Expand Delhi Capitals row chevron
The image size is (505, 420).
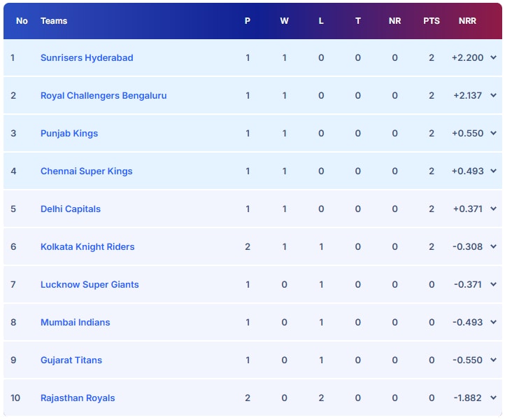point(493,209)
